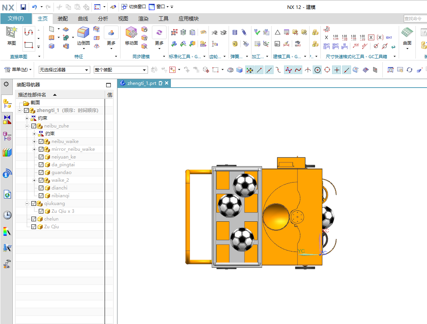427x324 pixels.
Task: Toggle the neibu_waike component checkbox
Action: click(41, 141)
